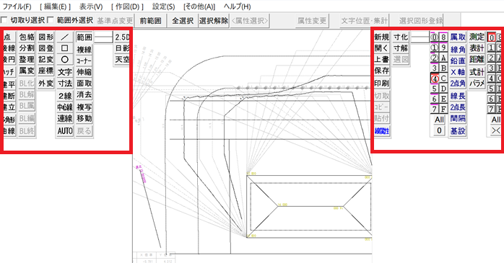Open the ヘルプ(H) menu
This screenshot has height=263, width=504.
[238, 6]
